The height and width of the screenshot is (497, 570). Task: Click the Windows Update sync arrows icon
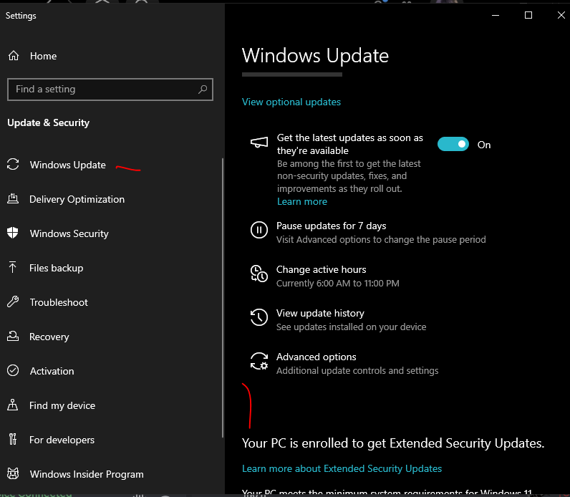(13, 164)
